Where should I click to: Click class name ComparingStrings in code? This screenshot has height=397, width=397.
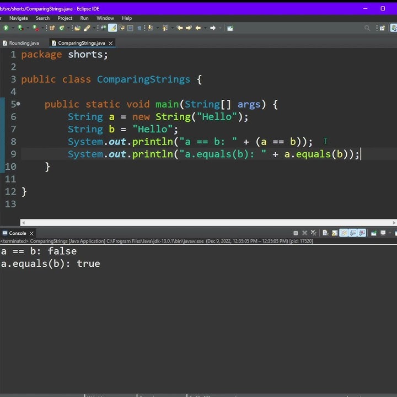tap(143, 79)
